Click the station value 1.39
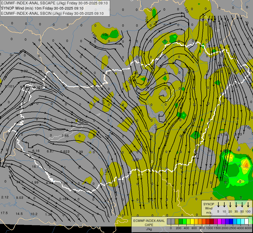Viewport: 253px width, 233px height. pyautogui.click(x=64, y=183)
